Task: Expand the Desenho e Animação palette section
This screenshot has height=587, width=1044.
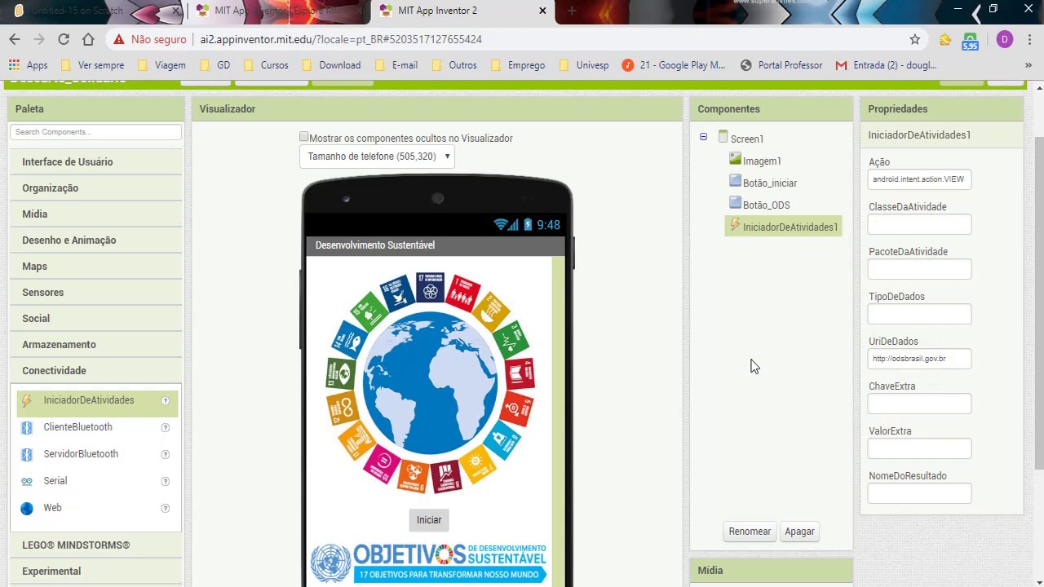Action: pos(95,241)
